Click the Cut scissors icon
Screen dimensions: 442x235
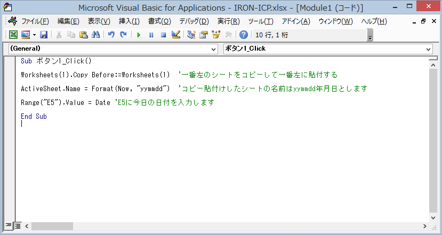click(x=59, y=35)
